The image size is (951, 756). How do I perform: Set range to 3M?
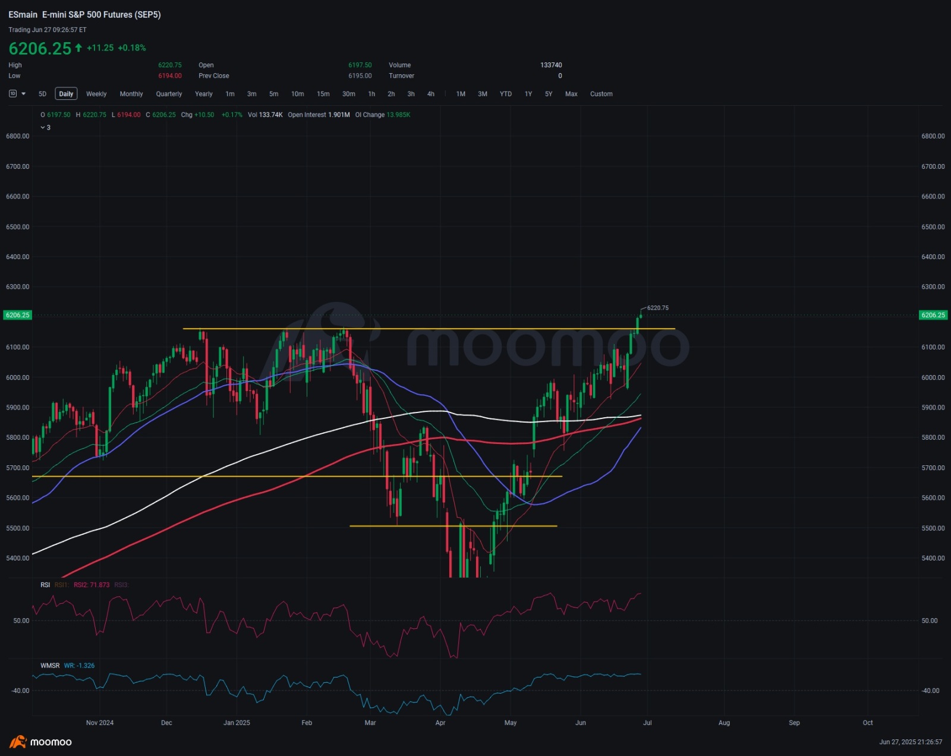483,94
